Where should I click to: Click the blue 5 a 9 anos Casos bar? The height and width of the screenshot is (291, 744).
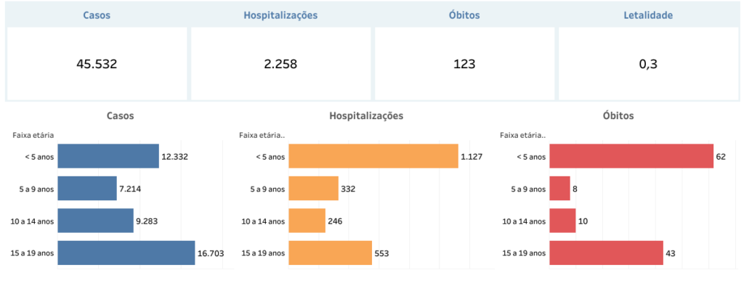click(x=87, y=188)
